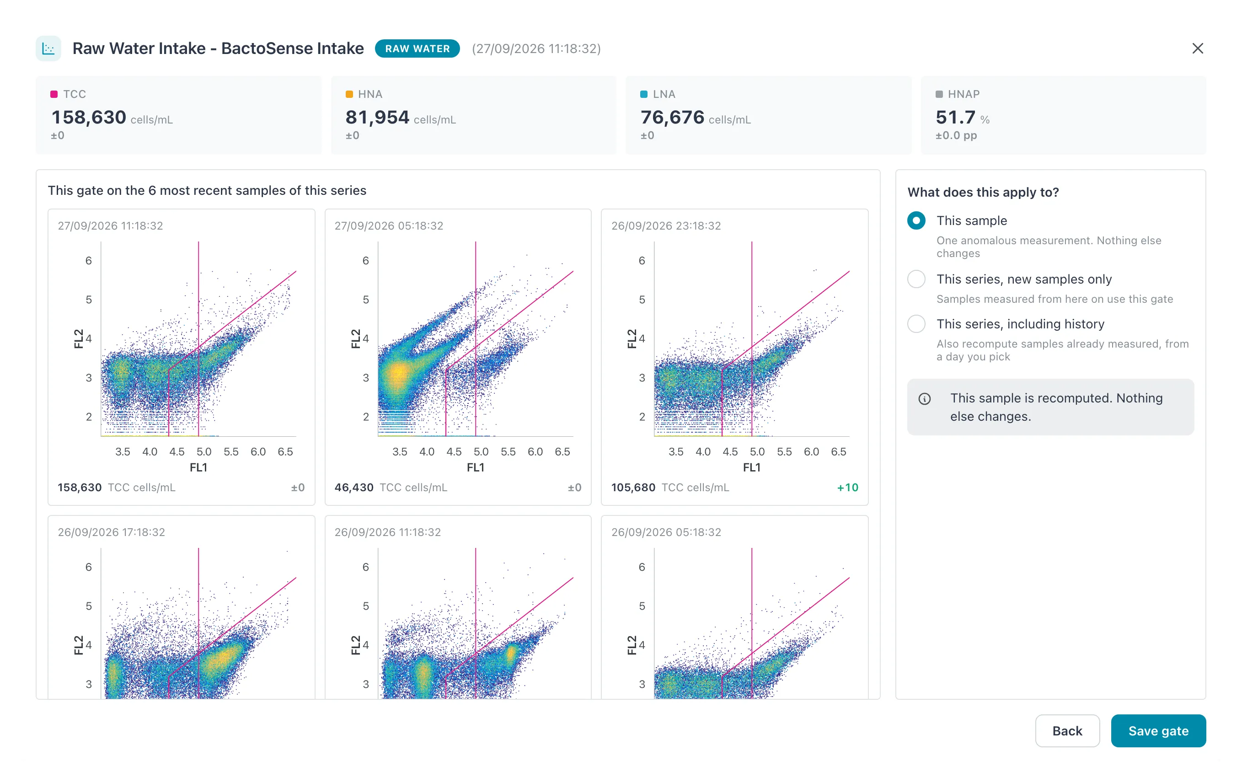1242x783 pixels.
Task: Click "One anomalous measurement" description text
Action: coord(1049,247)
